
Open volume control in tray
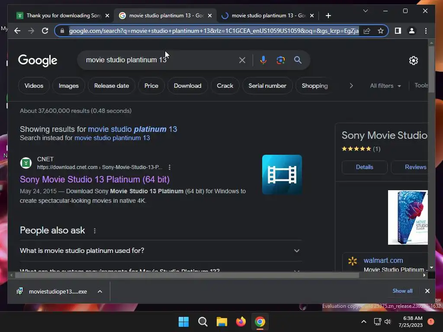click(388, 322)
